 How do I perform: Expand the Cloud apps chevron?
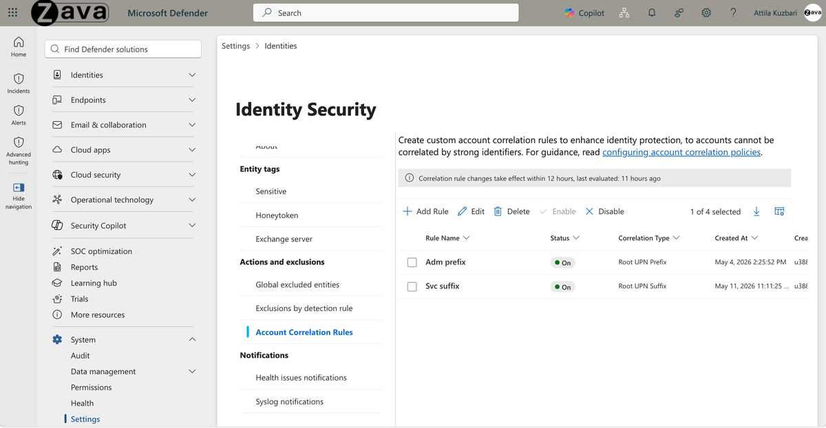point(192,150)
